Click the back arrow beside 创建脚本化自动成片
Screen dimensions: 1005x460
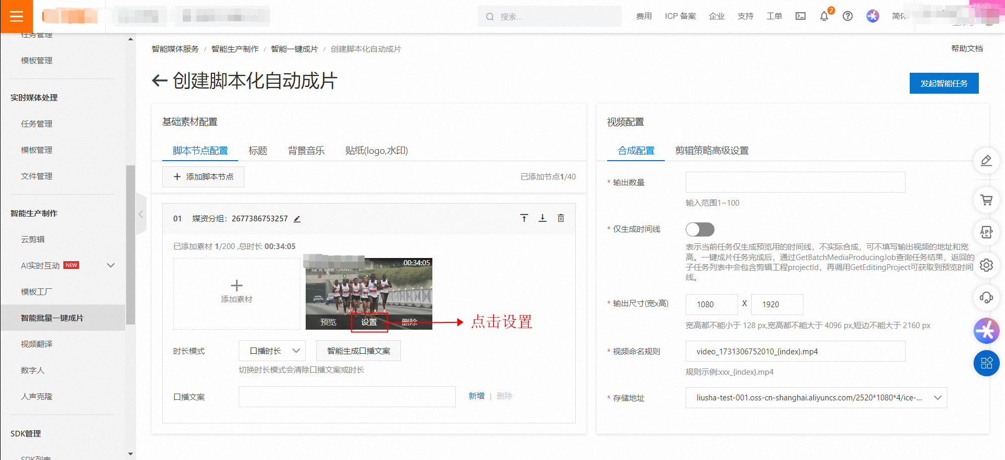(x=159, y=81)
